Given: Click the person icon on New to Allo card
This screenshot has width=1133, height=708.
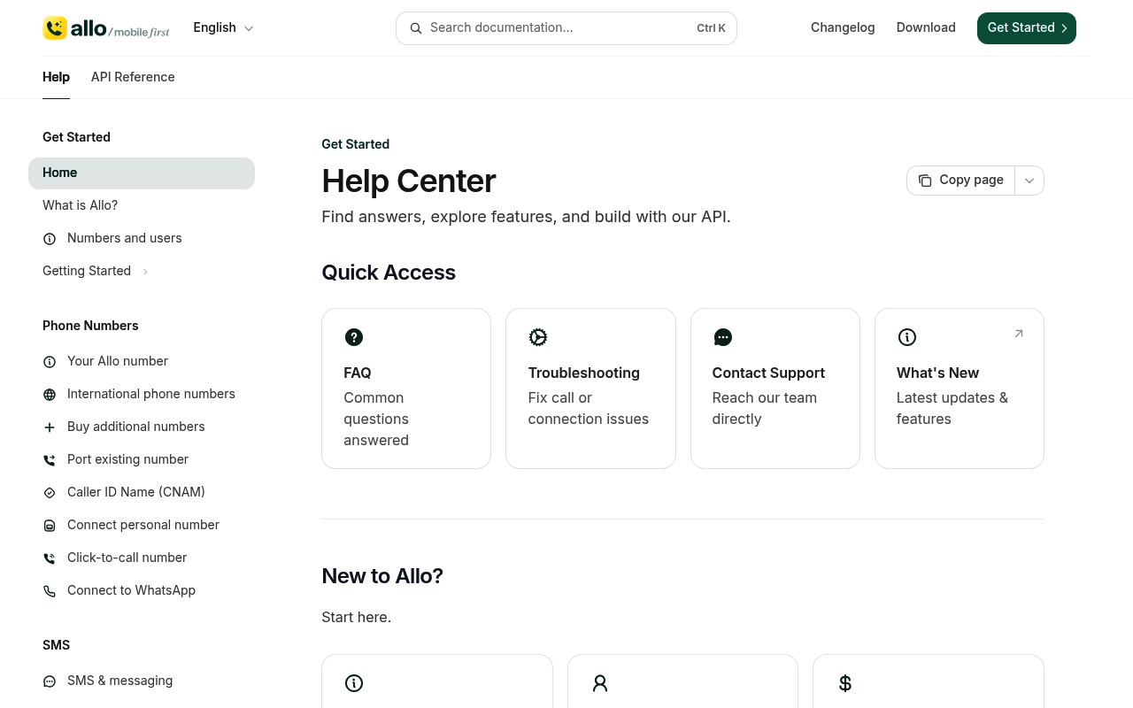Looking at the screenshot, I should click(600, 683).
